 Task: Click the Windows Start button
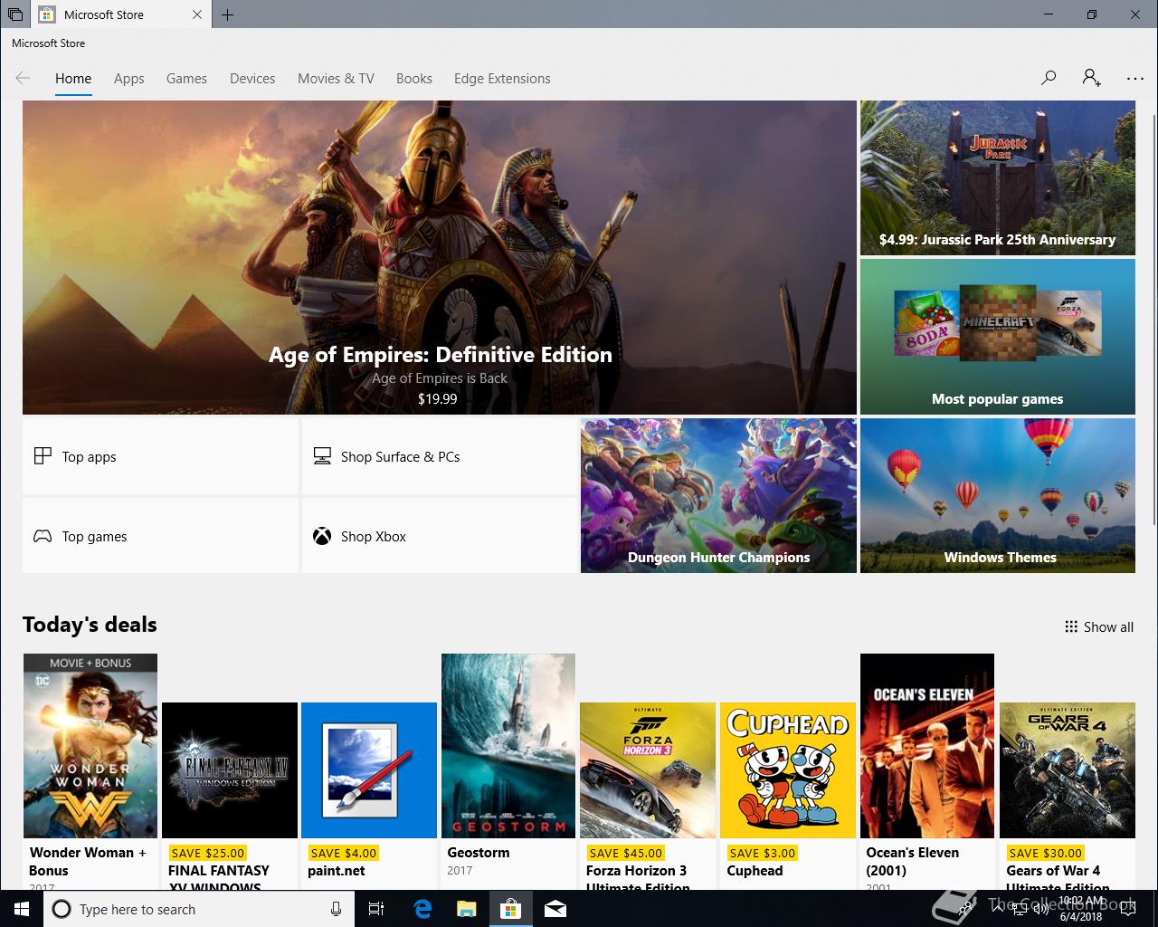[x=22, y=909]
